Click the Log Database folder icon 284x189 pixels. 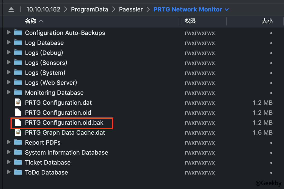(x=18, y=43)
